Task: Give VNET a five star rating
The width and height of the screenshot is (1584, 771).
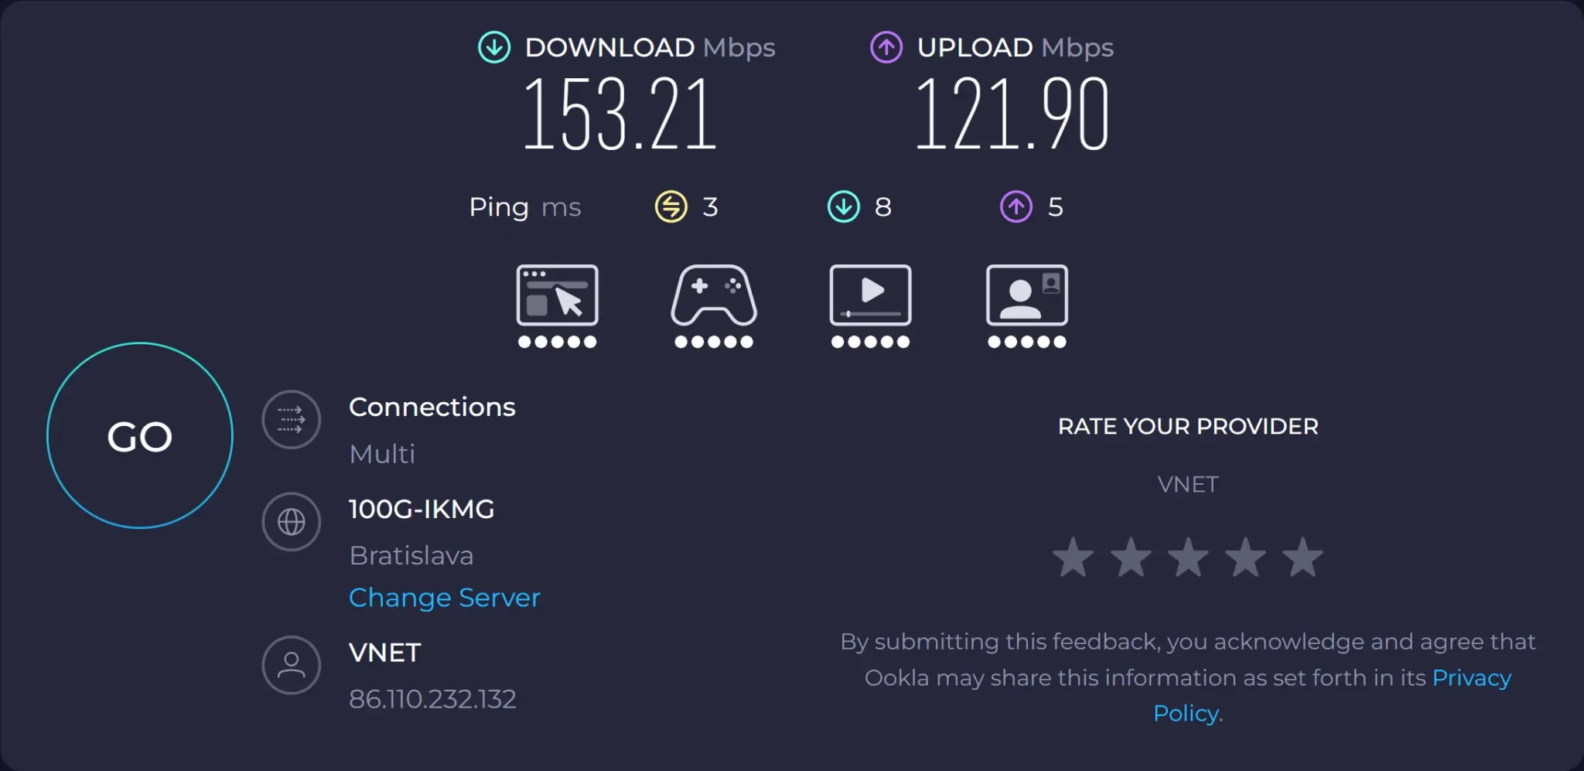Action: point(1302,558)
